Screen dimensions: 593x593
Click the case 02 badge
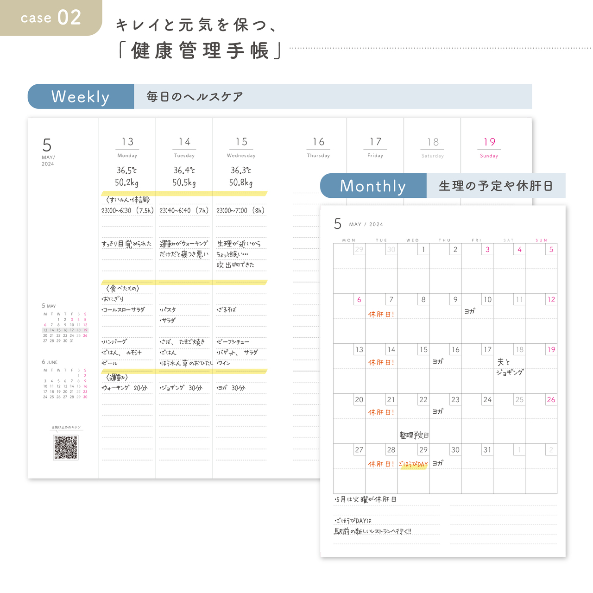51,18
